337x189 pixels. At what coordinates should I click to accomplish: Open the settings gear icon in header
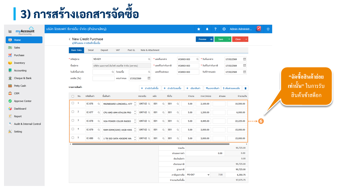pos(224,29)
